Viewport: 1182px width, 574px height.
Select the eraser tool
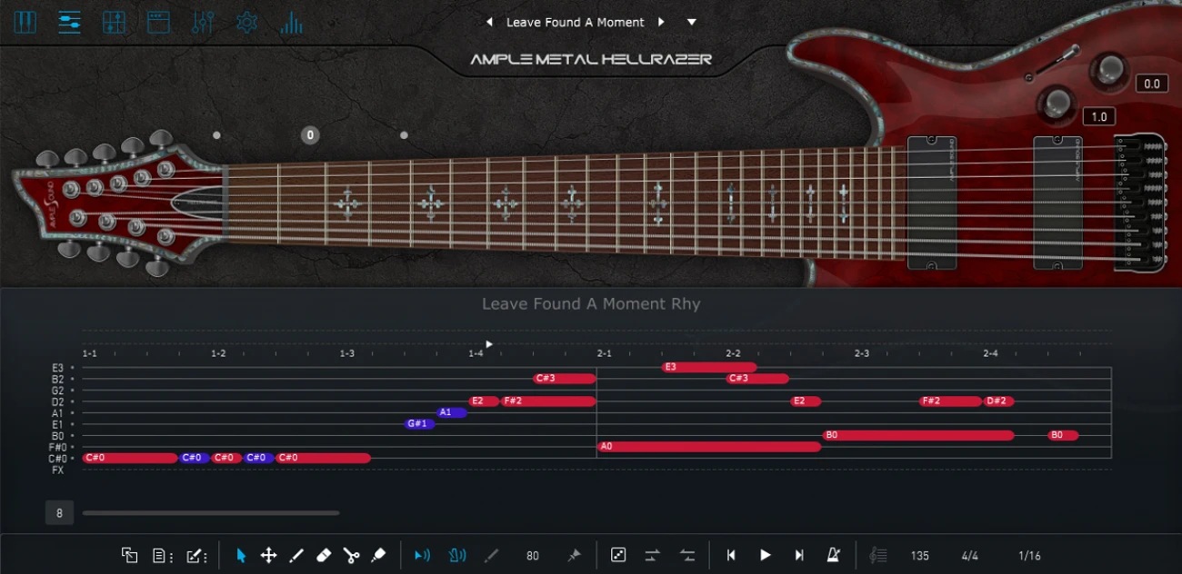click(x=324, y=555)
